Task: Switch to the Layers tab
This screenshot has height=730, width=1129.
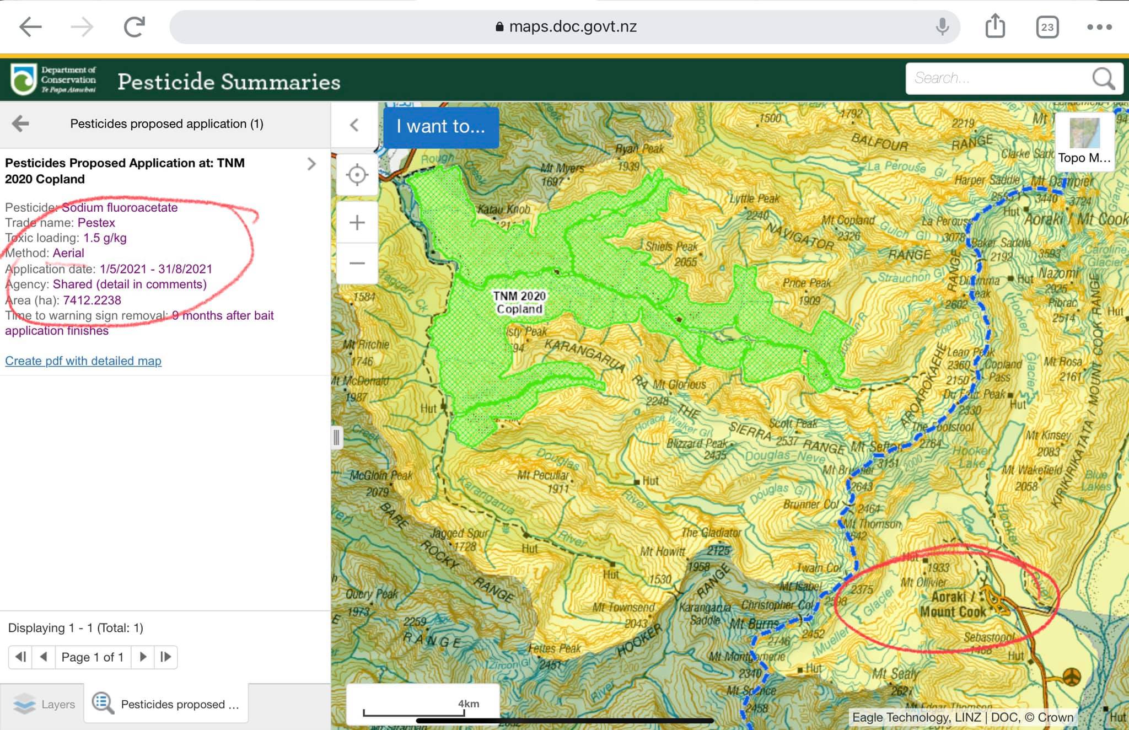Action: (44, 704)
